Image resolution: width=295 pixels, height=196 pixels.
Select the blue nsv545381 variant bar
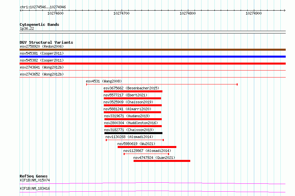[152, 57]
